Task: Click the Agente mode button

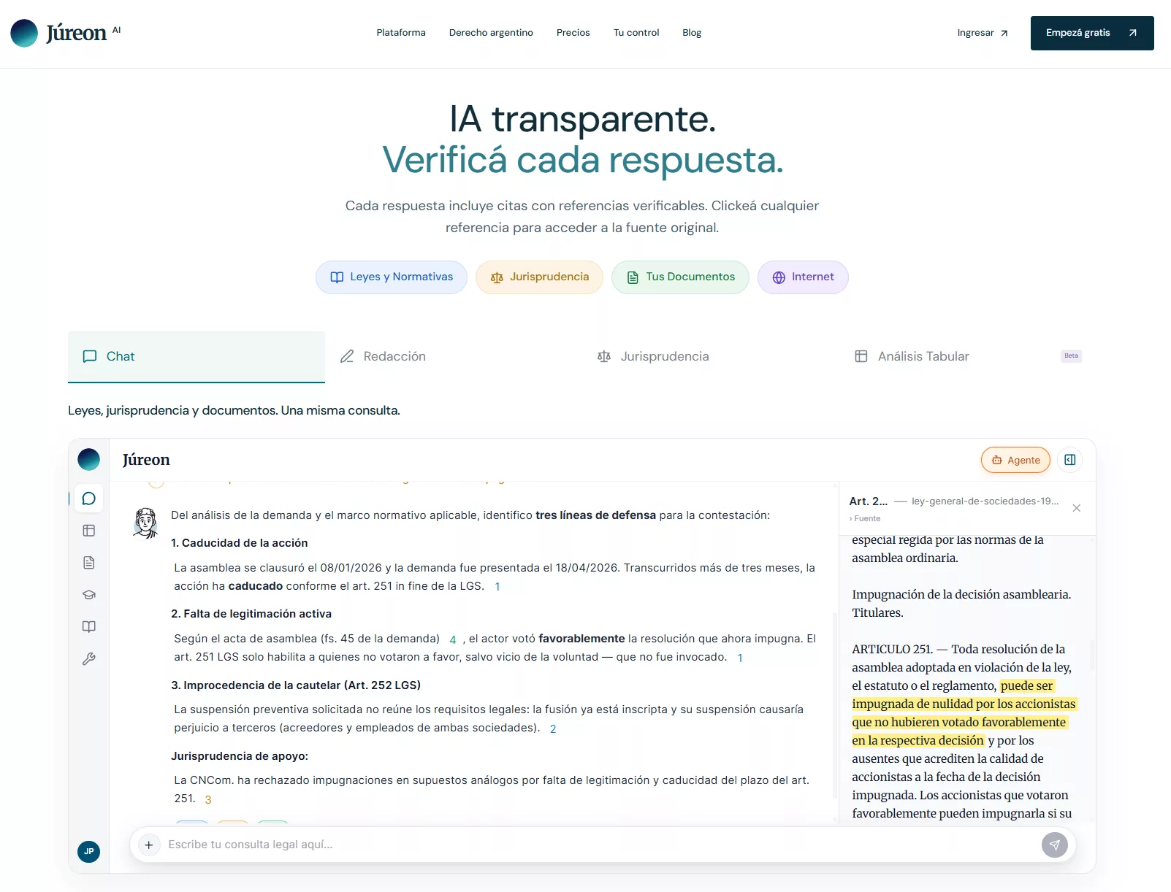Action: pyautogui.click(x=1015, y=460)
